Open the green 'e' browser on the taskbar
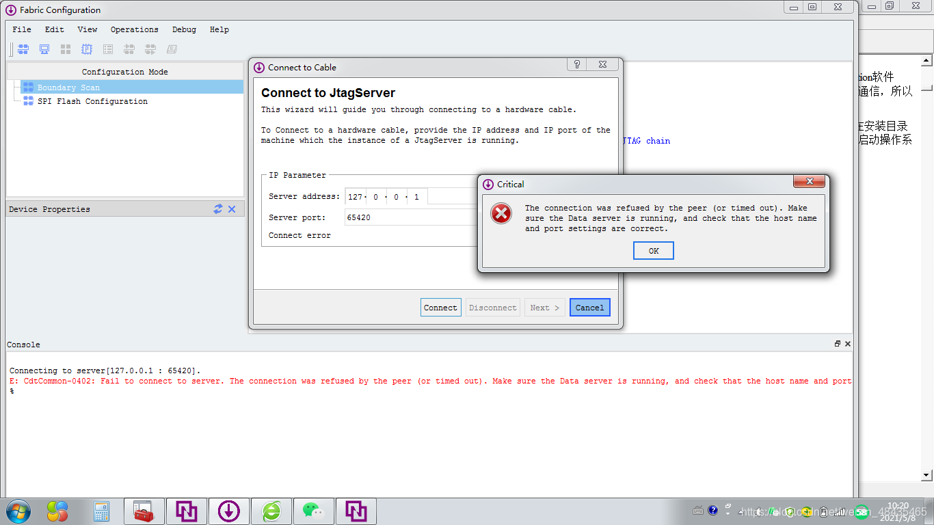934x525 pixels. (x=271, y=511)
